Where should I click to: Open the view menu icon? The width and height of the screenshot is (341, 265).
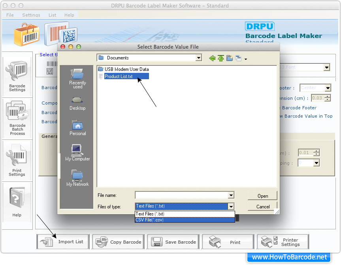(x=238, y=58)
